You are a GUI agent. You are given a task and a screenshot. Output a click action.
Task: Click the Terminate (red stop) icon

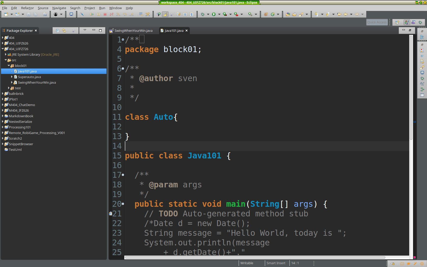(105, 14)
